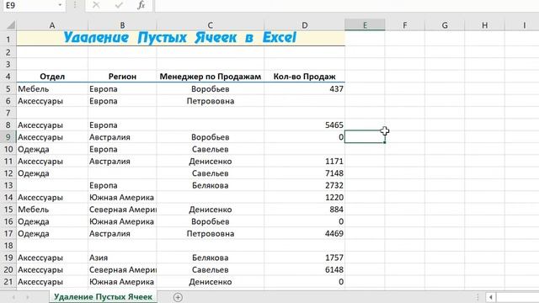The image size is (539, 303).
Task: Select Северная Америка cell in row 20
Action: point(122,269)
